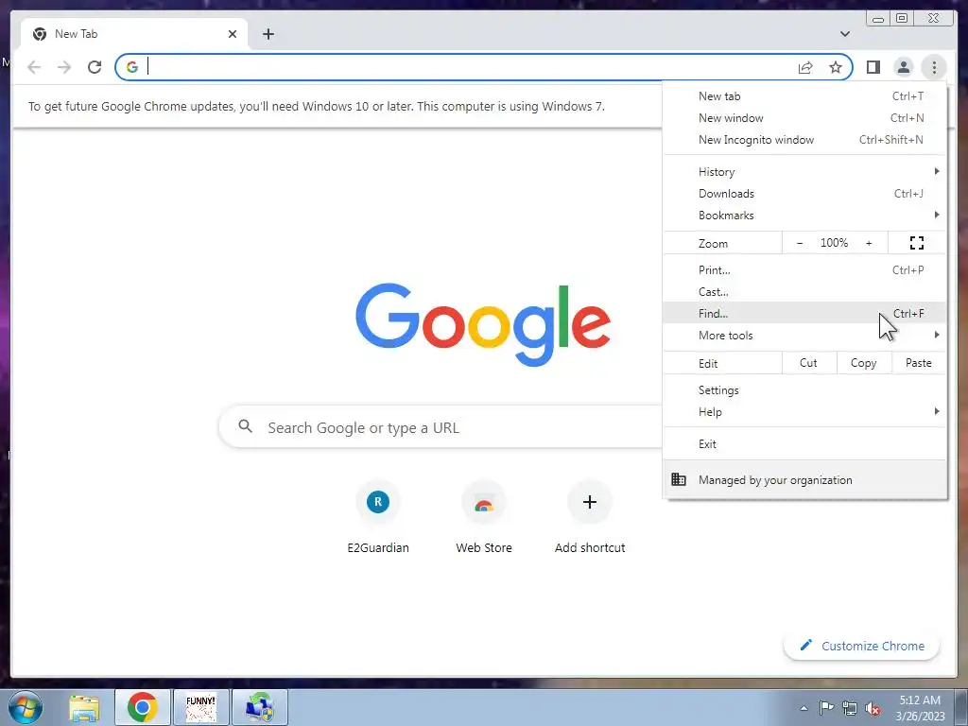Image resolution: width=968 pixels, height=726 pixels.
Task: Share this page via the share icon
Action: click(805, 67)
